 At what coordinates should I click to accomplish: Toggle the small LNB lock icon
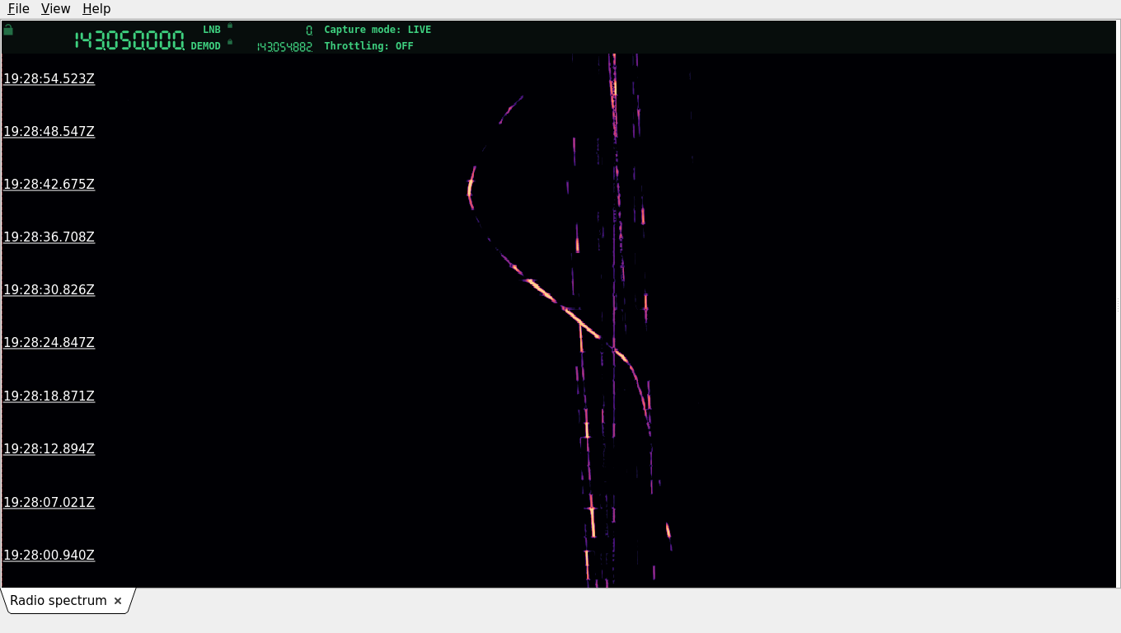[230, 26]
